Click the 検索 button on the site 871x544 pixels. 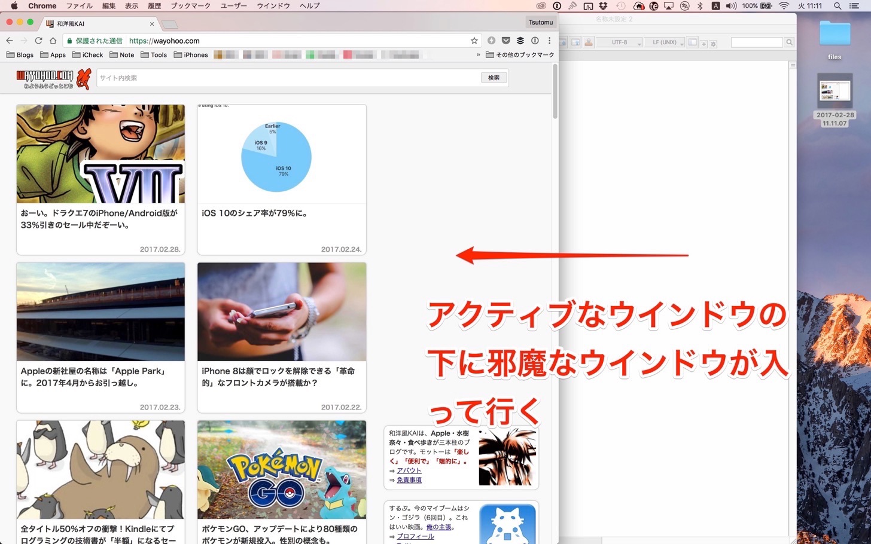[494, 78]
